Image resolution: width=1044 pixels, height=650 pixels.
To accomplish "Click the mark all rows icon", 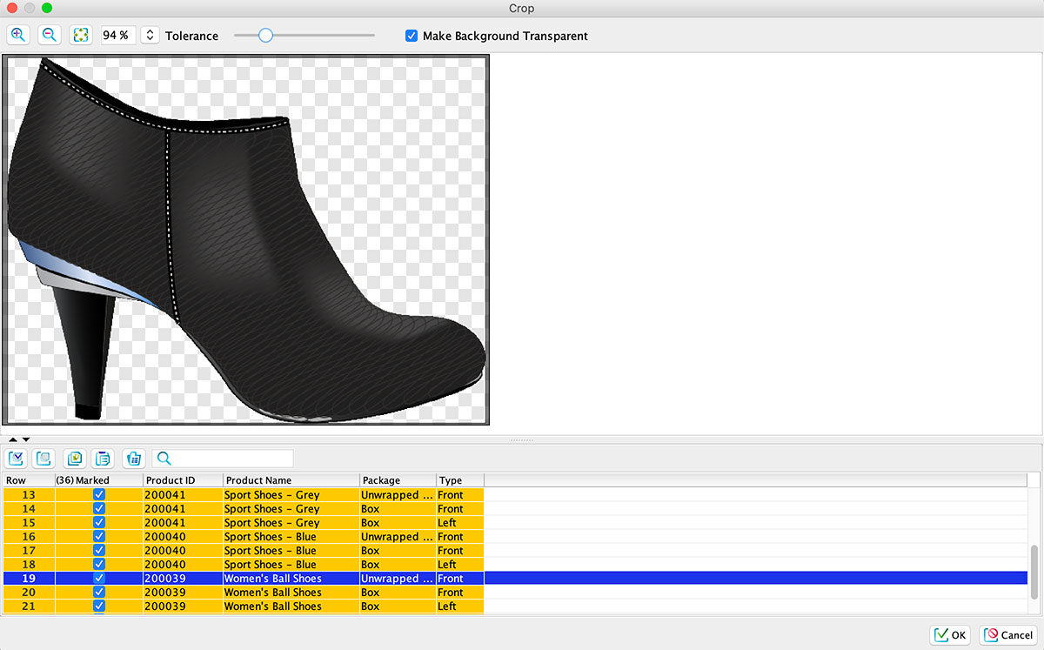I will tap(16, 459).
